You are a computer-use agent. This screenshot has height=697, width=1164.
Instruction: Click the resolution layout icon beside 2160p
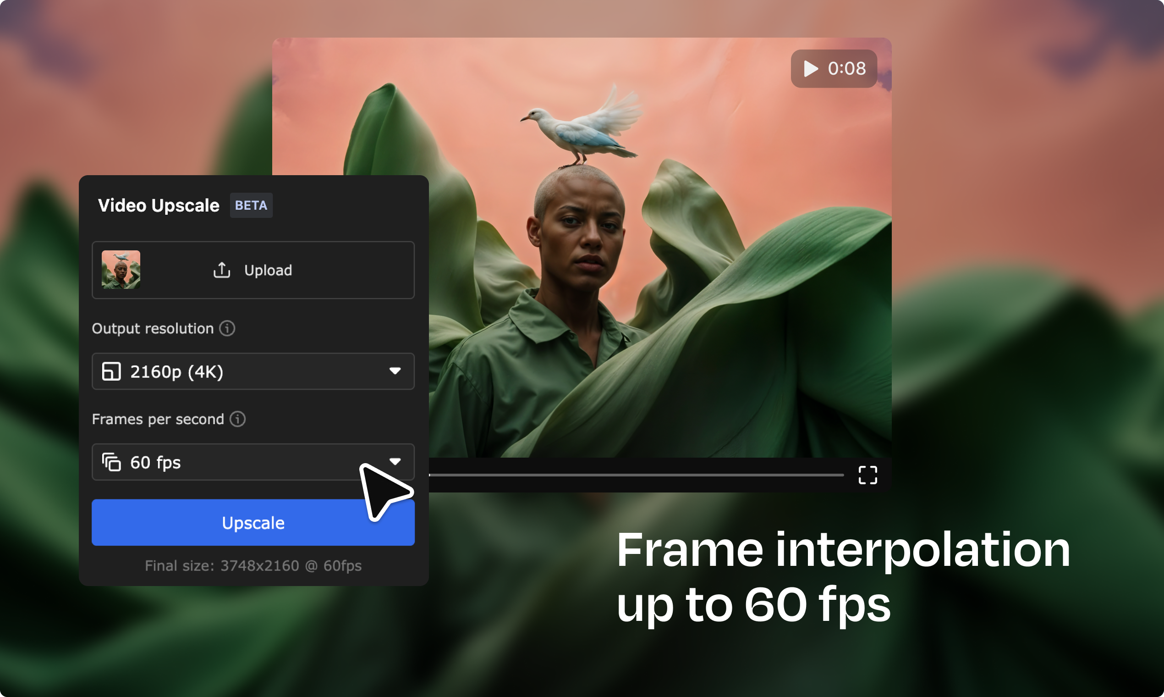(111, 371)
